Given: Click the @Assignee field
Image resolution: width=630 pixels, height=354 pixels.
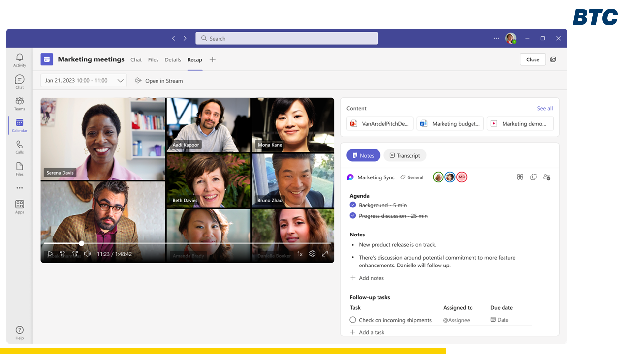Looking at the screenshot, I should [456, 320].
